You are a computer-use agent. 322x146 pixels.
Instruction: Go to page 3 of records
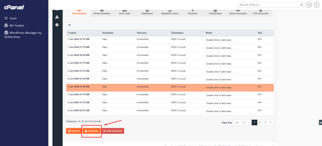point(265,123)
